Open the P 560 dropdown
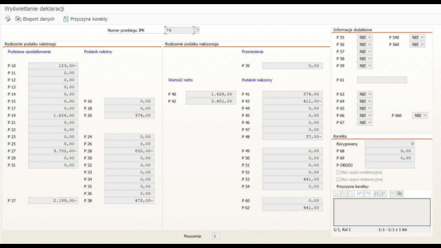This screenshot has height=248, width=441. (418, 44)
